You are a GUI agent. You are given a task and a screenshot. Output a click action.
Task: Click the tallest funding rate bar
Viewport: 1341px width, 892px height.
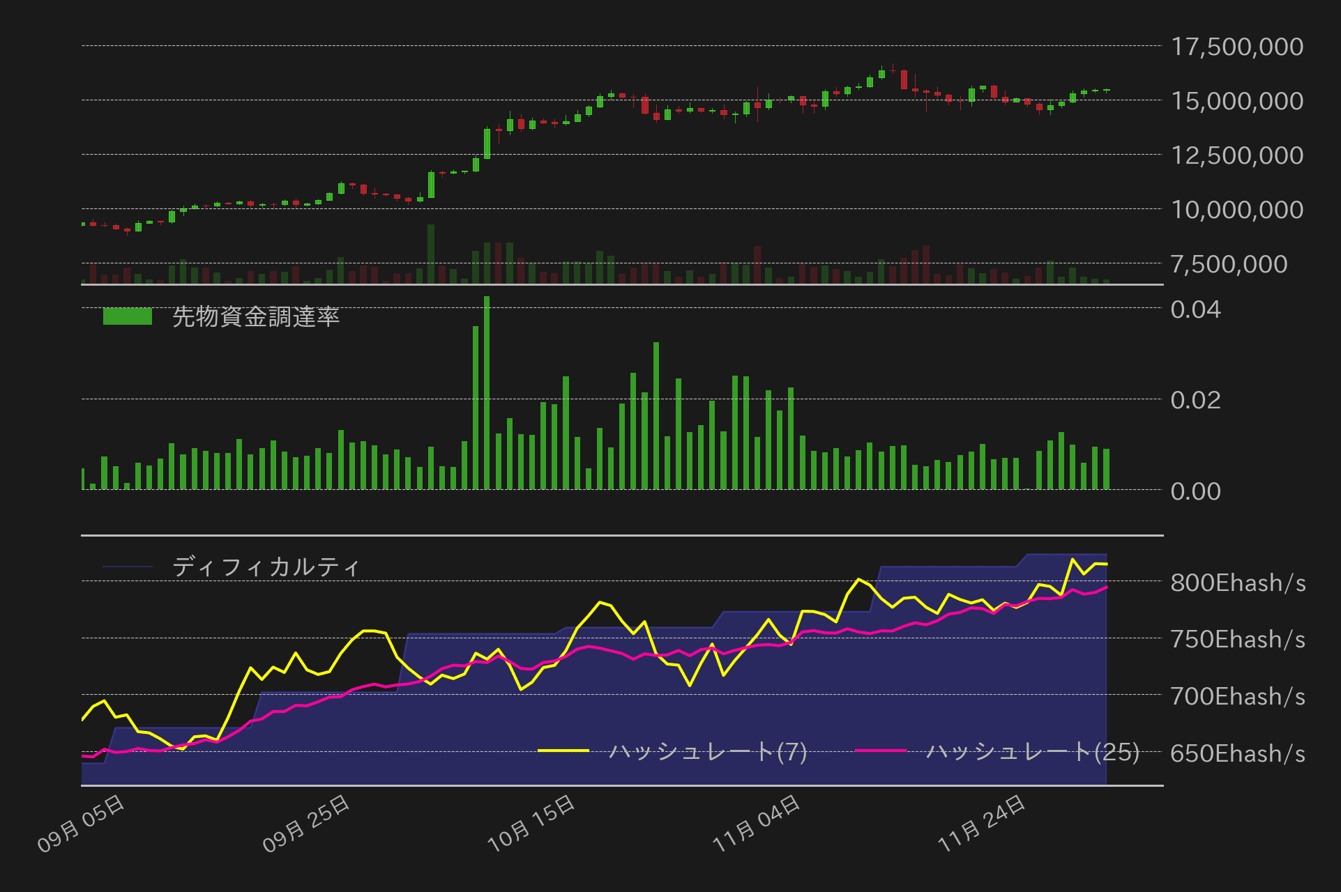tap(487, 392)
